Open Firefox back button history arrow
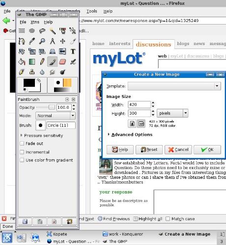This screenshot has height=245, width=226. pos(13,21)
